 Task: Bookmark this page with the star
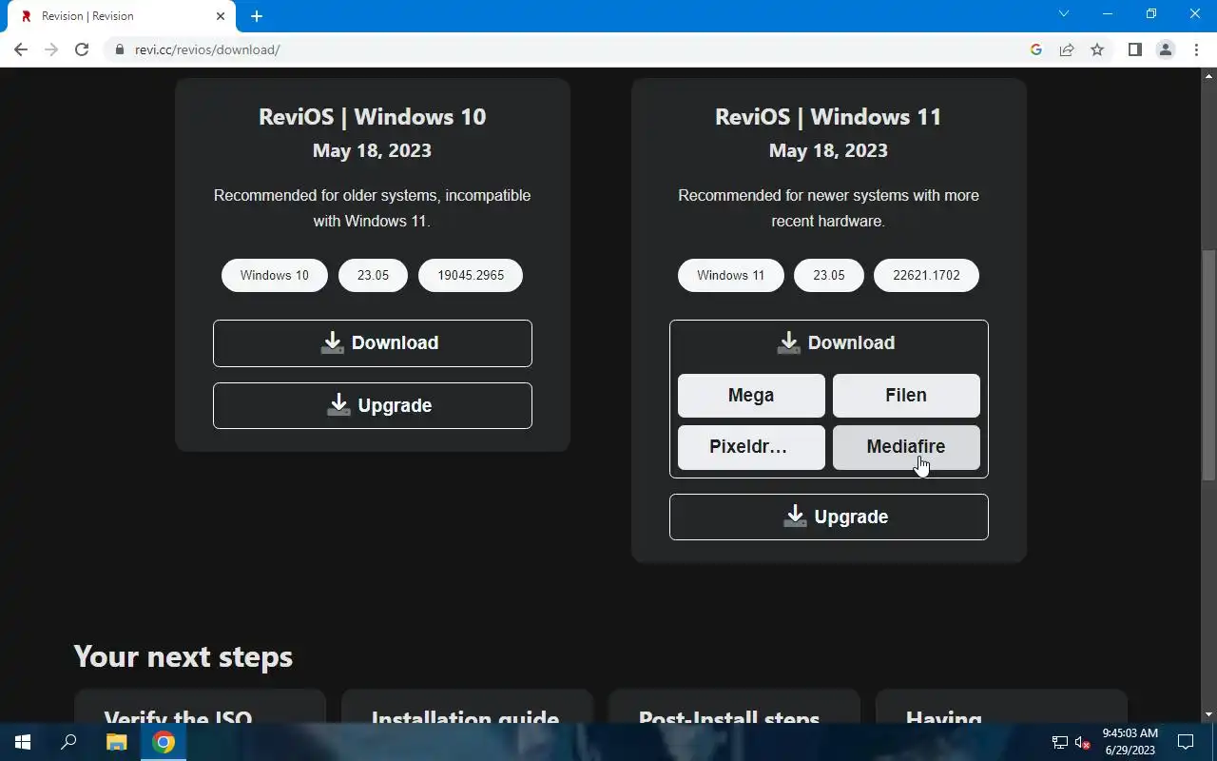(x=1097, y=49)
